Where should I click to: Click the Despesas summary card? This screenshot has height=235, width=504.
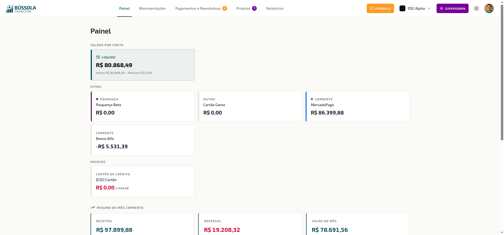click(x=250, y=224)
